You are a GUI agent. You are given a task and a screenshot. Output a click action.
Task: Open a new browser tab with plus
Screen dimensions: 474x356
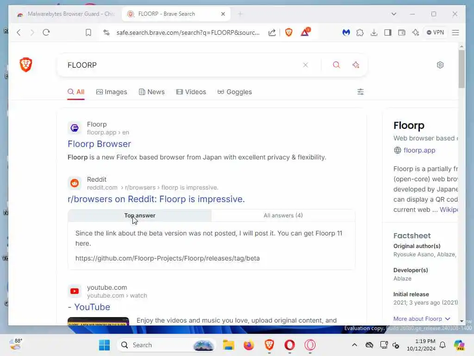point(240,14)
